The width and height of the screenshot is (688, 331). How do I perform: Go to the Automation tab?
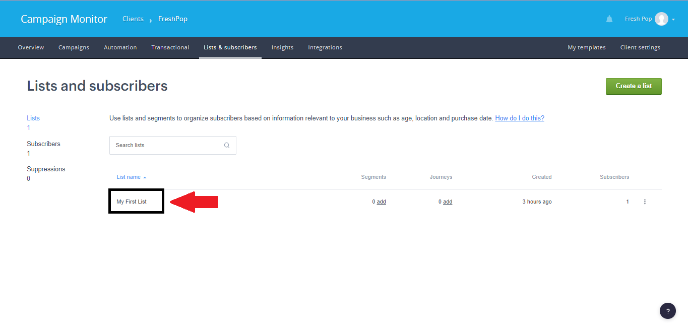pyautogui.click(x=120, y=47)
